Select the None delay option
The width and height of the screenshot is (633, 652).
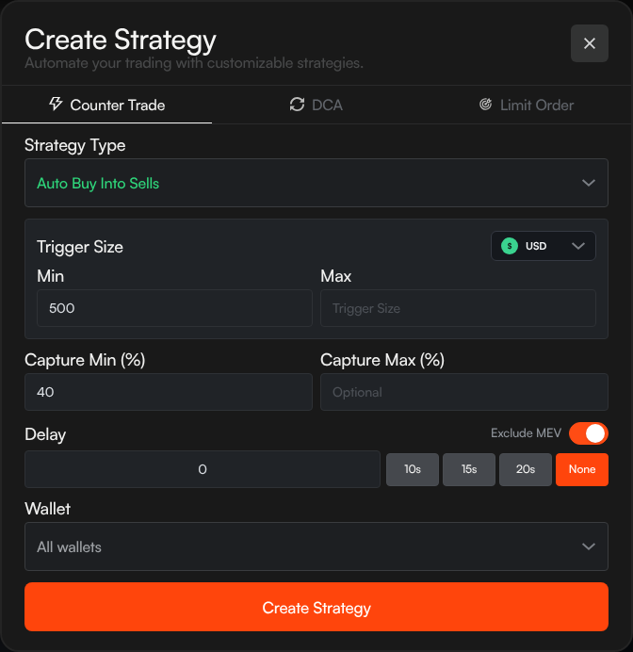[x=582, y=469]
